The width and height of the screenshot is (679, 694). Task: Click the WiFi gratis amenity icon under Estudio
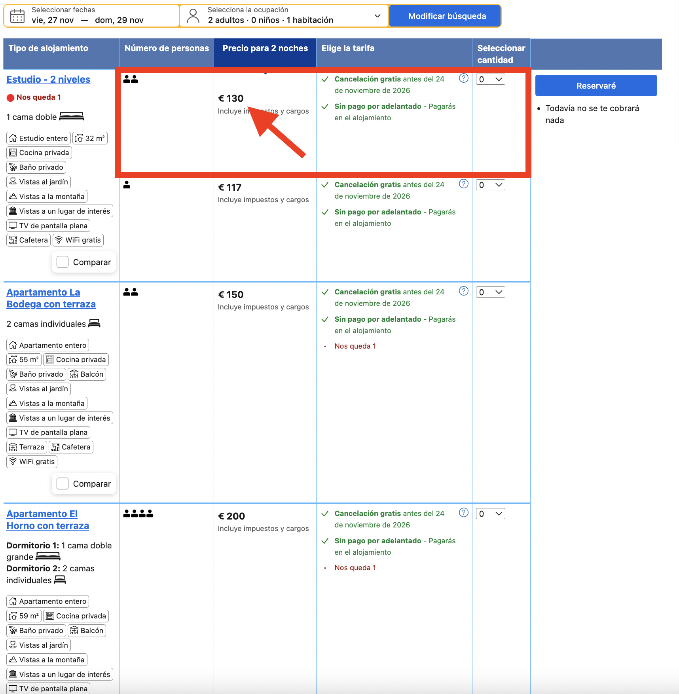59,240
